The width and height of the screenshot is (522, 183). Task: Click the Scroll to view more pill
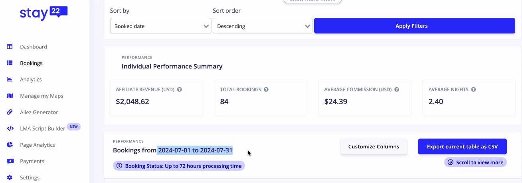tap(475, 162)
